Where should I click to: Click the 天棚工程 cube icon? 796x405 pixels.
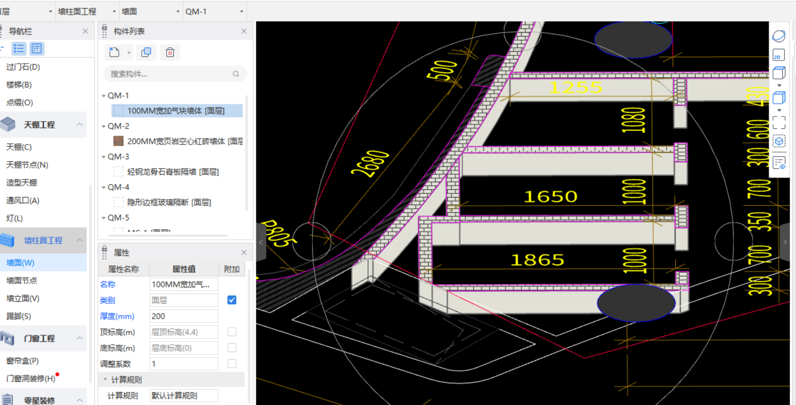8,124
